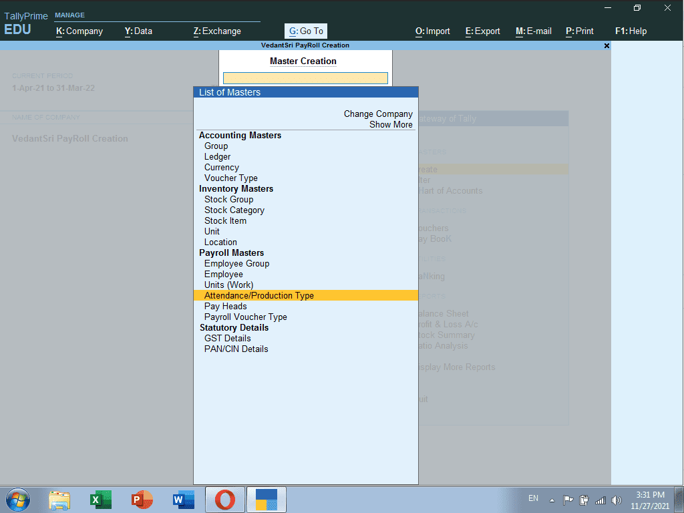Open the P: Print menu
This screenshot has width=684, height=513.
coord(579,31)
